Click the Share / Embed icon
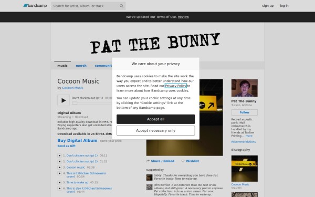Screen dimensions: 315x197 click(148, 161)
